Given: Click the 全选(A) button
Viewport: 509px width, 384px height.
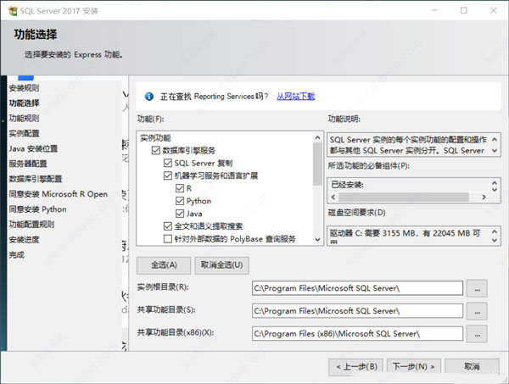Looking at the screenshot, I should coord(164,265).
